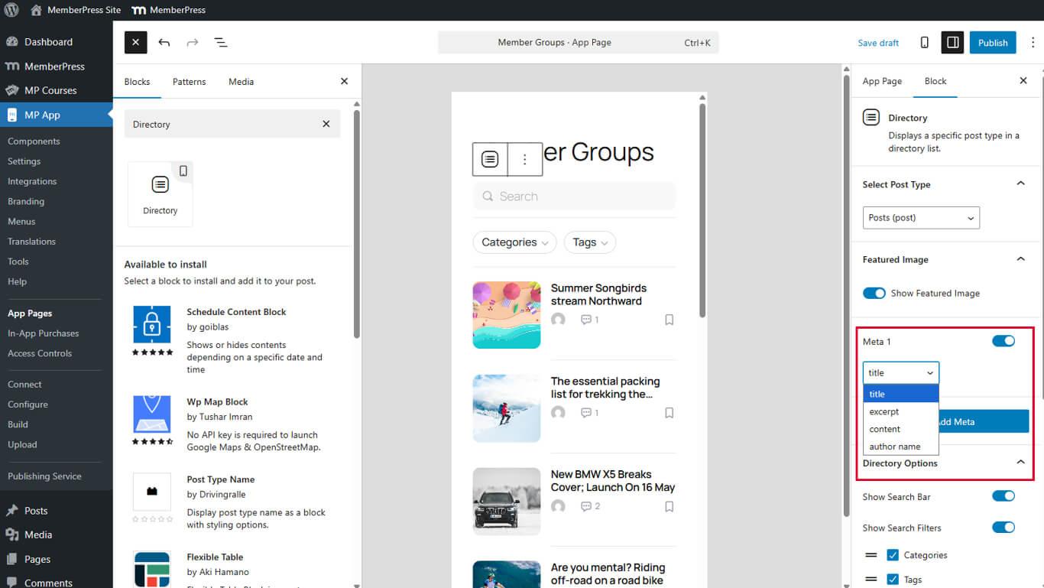Screen dimensions: 1044x588
Task: Toggle the settings sidebar panel icon
Action: pyautogui.click(x=952, y=43)
